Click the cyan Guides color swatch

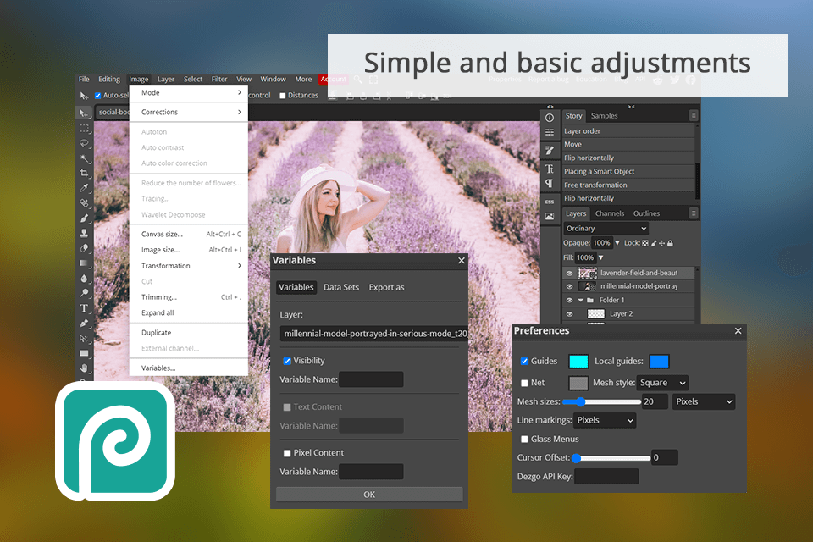[578, 362]
